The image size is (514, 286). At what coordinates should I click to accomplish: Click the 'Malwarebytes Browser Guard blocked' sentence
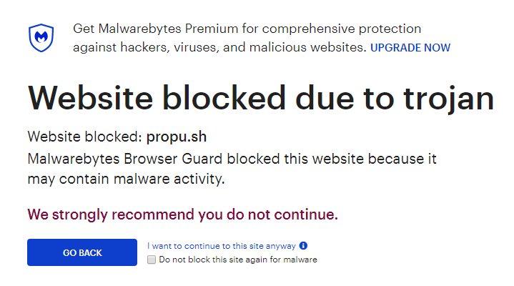pos(232,159)
